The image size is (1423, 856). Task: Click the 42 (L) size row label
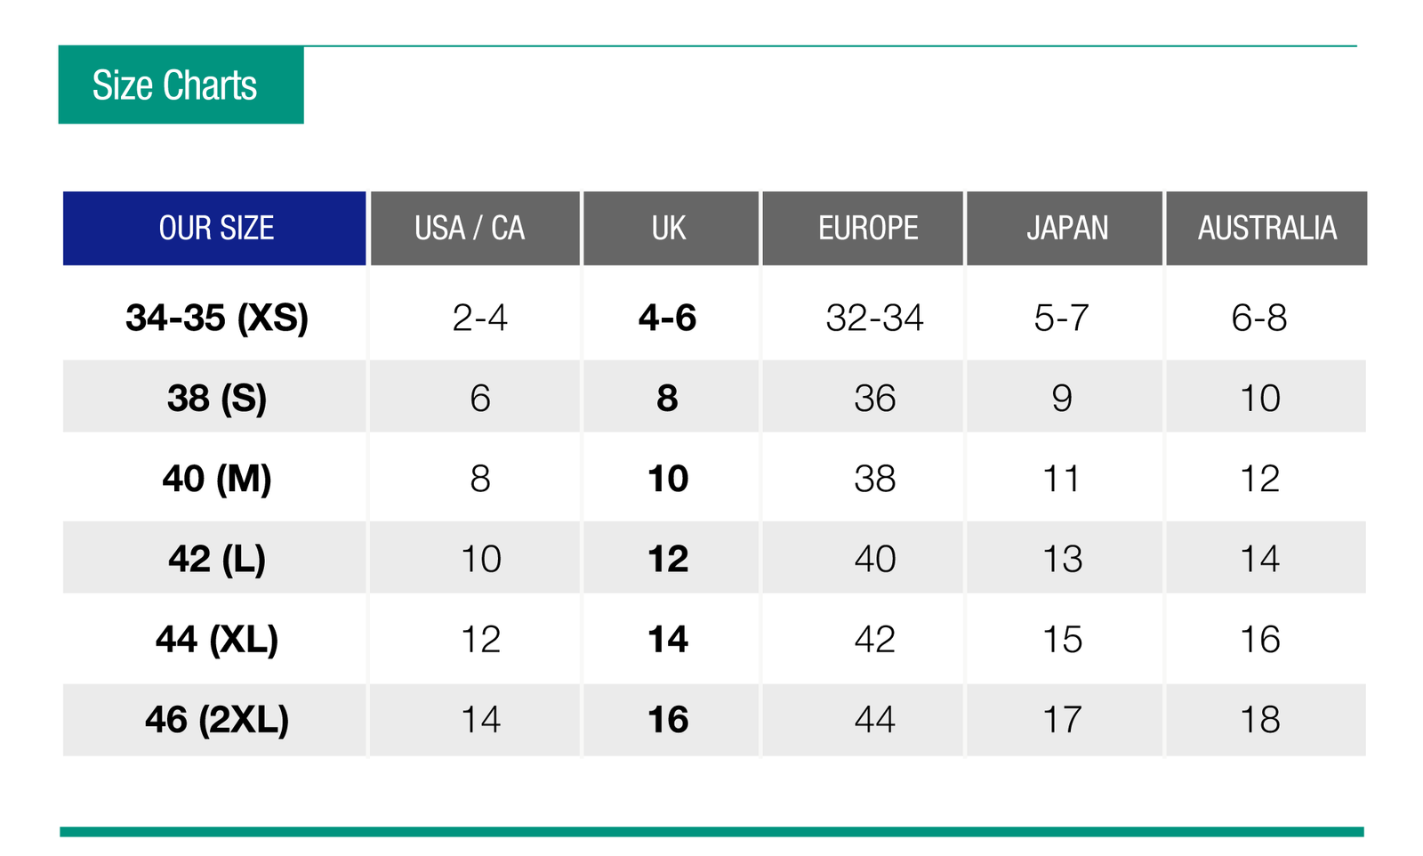(217, 559)
